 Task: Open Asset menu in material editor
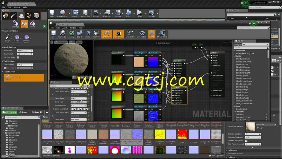65,28
